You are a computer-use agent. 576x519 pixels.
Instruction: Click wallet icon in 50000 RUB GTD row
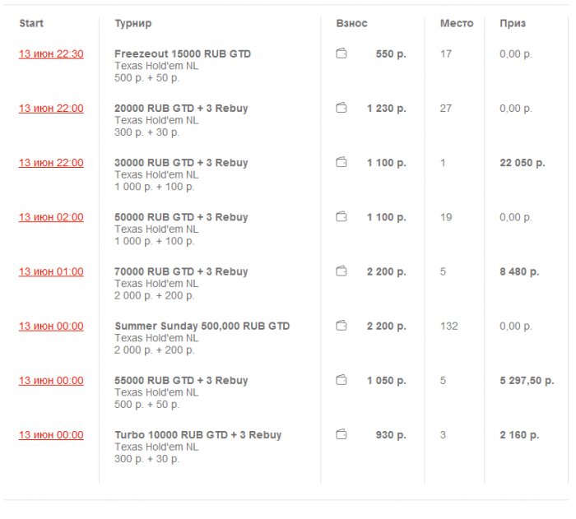coord(341,217)
